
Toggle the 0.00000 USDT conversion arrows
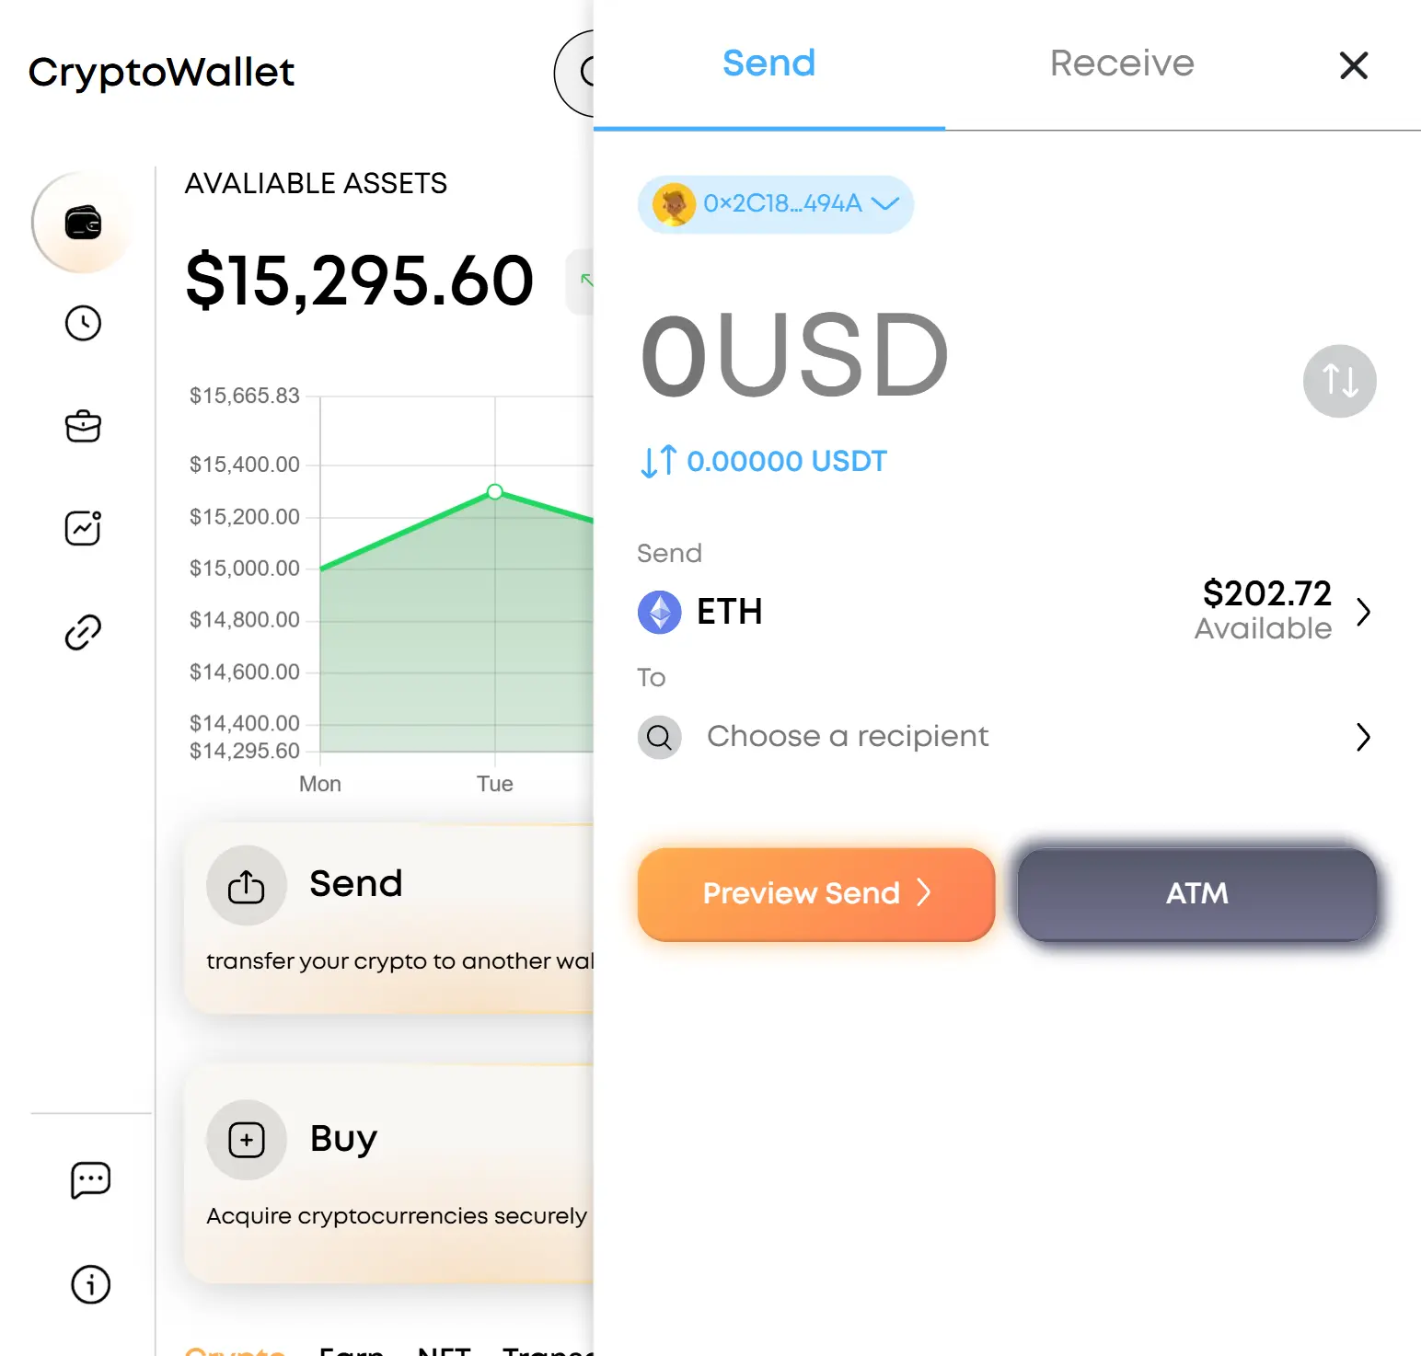(x=659, y=461)
